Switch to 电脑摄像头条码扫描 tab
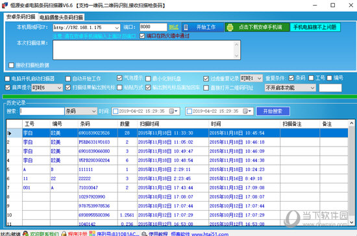 (61, 18)
